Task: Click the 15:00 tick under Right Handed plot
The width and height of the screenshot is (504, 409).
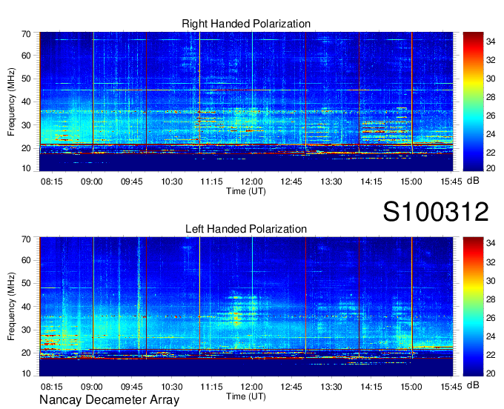Action: click(x=411, y=182)
